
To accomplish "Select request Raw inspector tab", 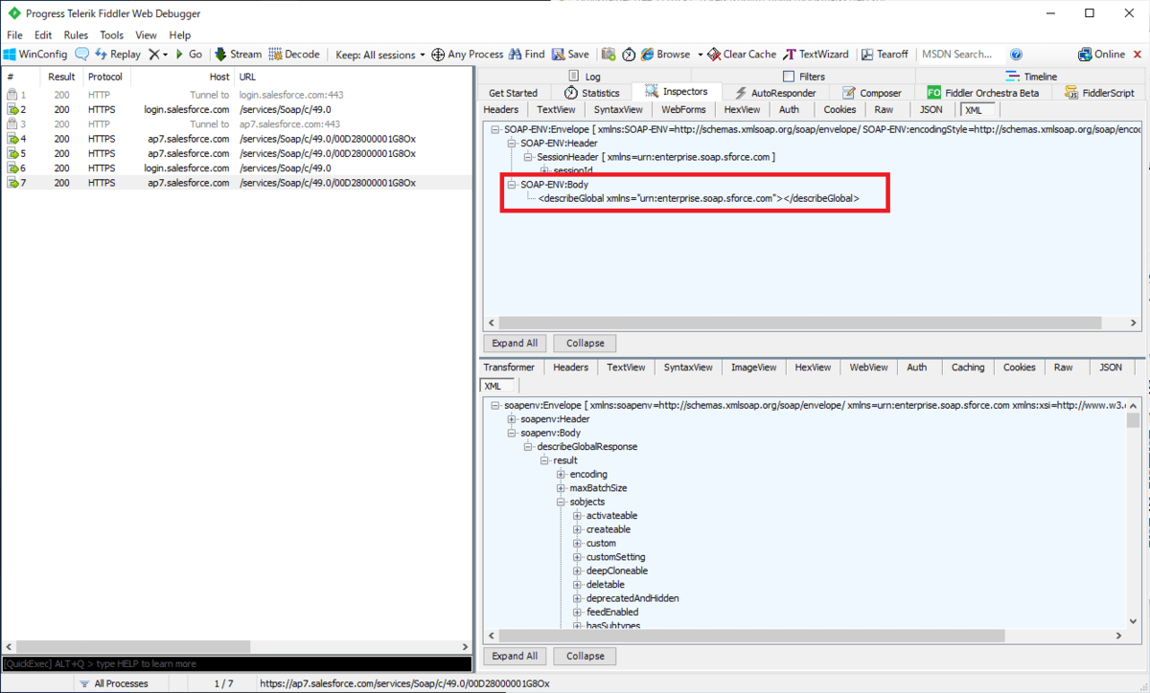I will 884,110.
